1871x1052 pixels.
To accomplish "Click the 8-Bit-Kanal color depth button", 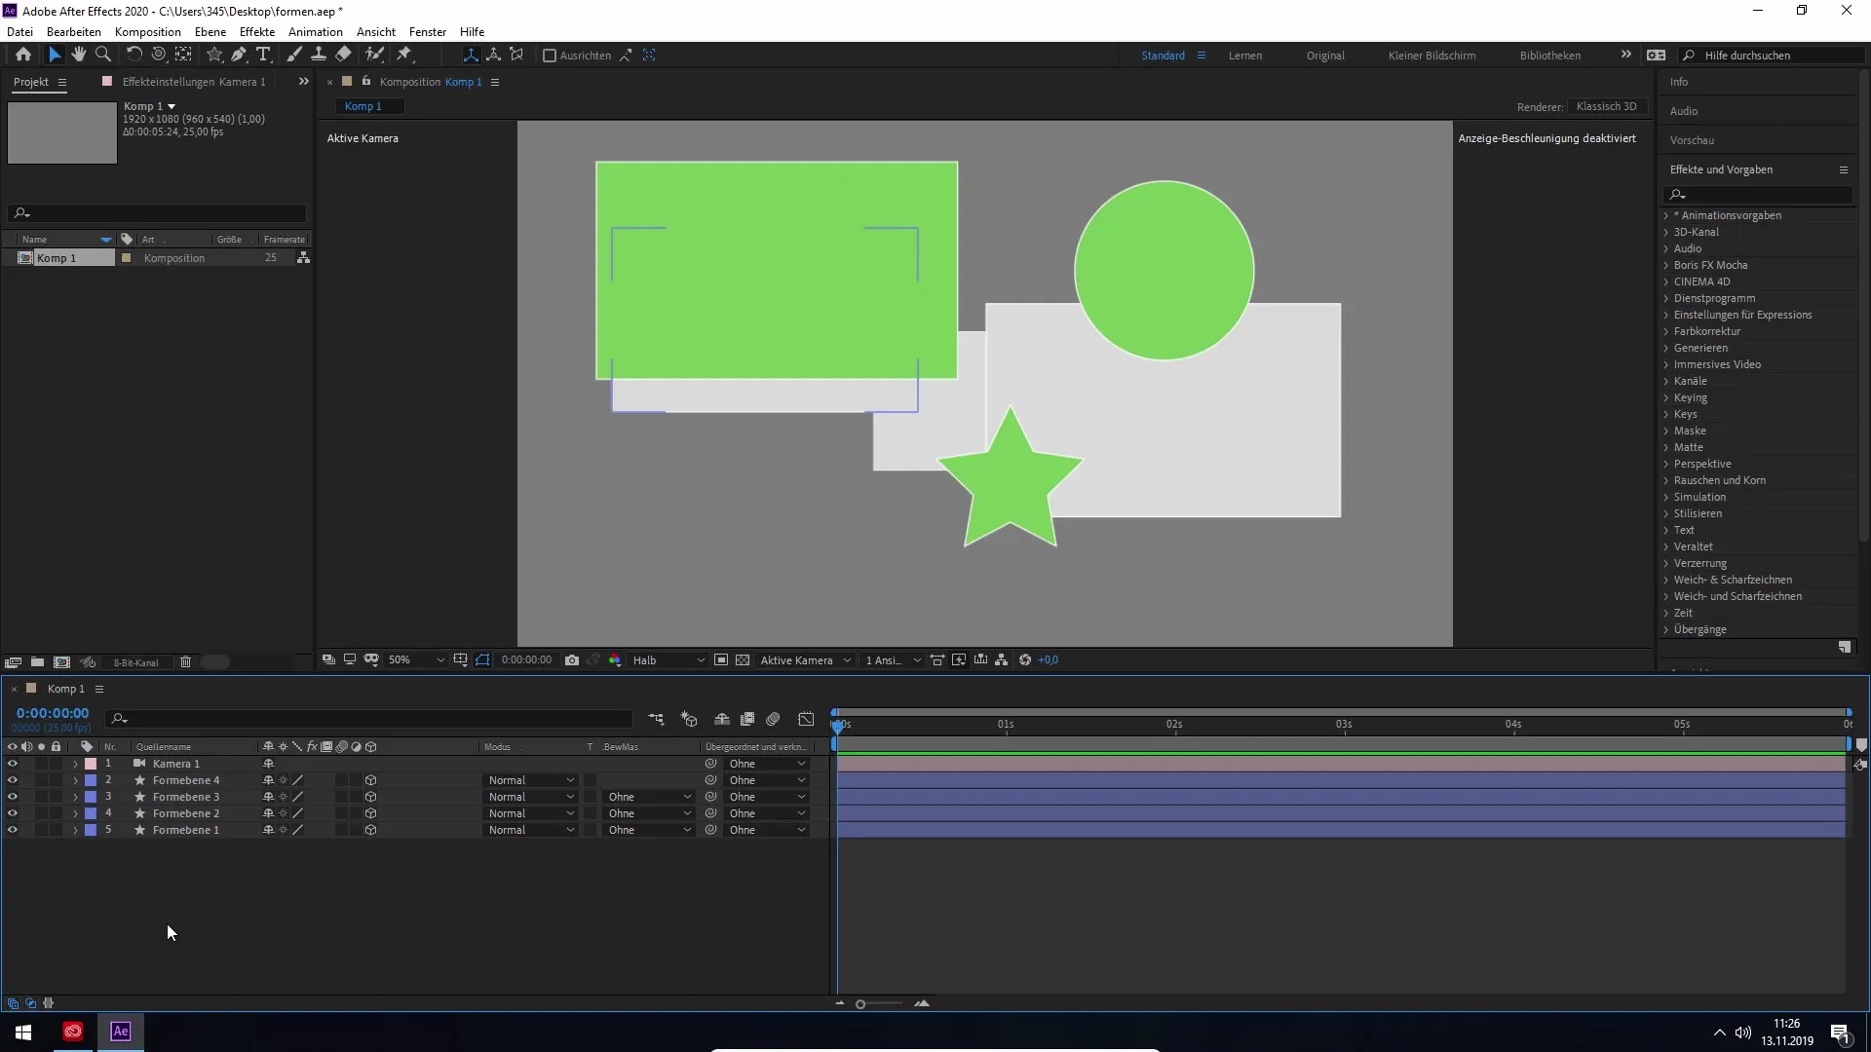I will pos(136,662).
